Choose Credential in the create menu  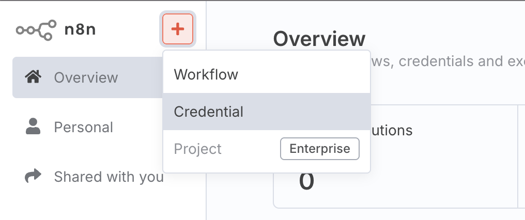tap(209, 112)
